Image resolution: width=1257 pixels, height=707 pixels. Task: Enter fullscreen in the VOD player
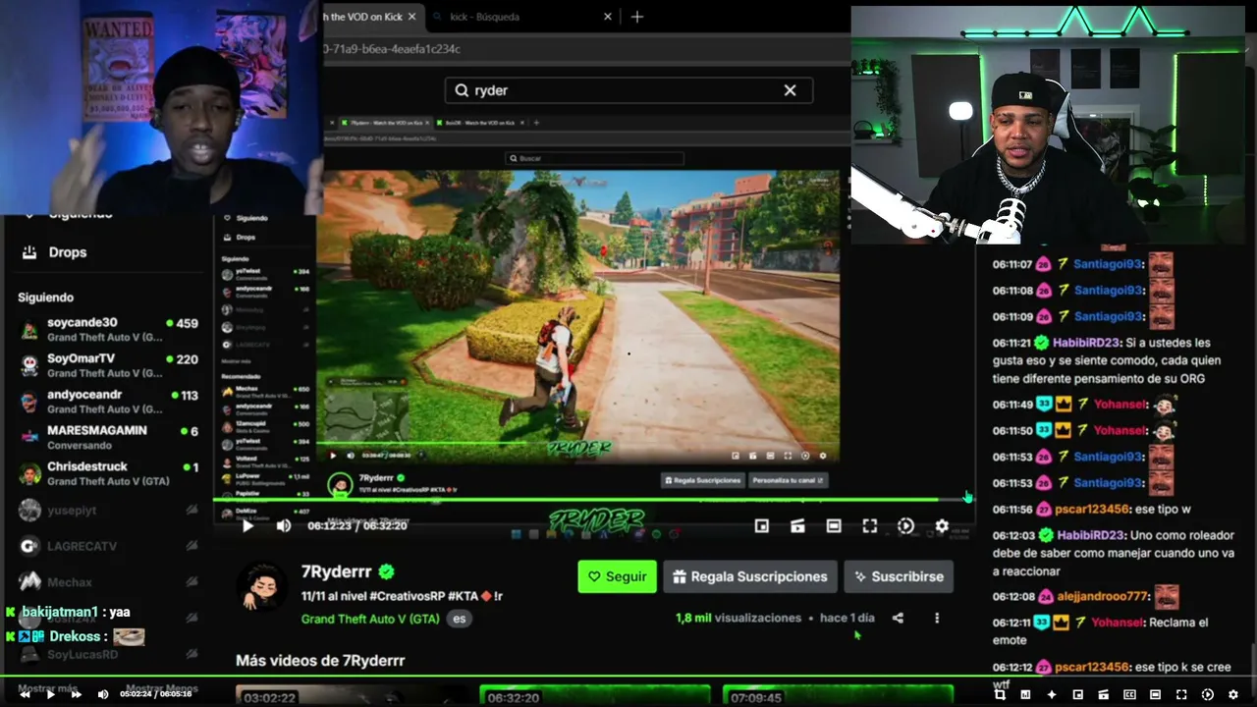pos(870,526)
